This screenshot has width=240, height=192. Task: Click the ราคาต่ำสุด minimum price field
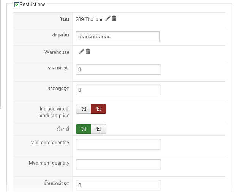click(x=118, y=70)
